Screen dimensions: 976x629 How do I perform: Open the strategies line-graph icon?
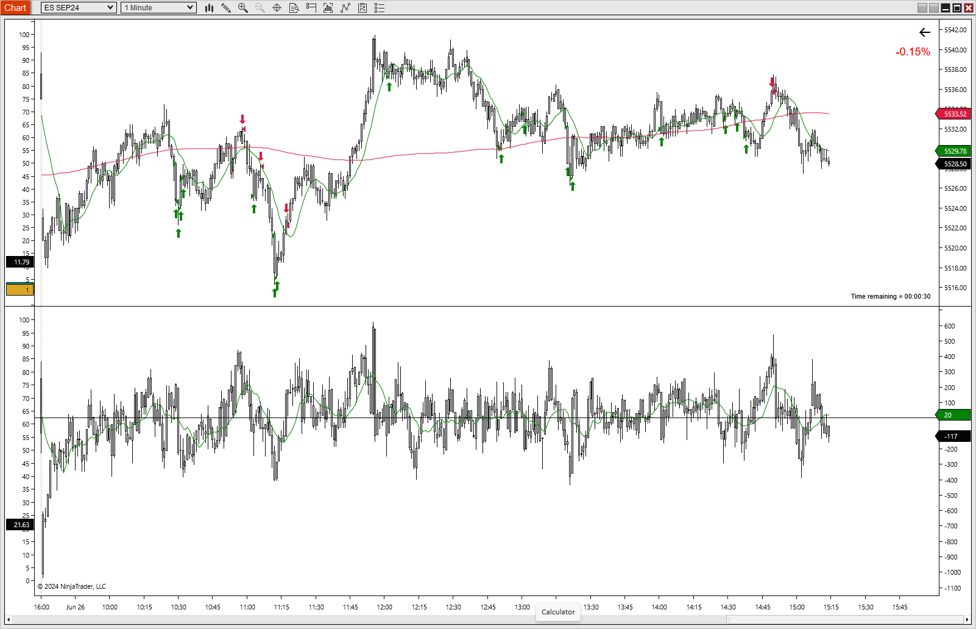tap(345, 8)
